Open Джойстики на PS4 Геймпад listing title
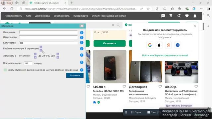Viewport: 212px width, 119px height. [x=182, y=93]
